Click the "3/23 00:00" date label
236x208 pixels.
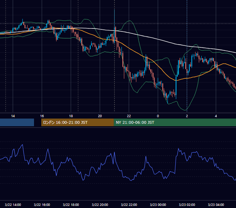pos(158,205)
